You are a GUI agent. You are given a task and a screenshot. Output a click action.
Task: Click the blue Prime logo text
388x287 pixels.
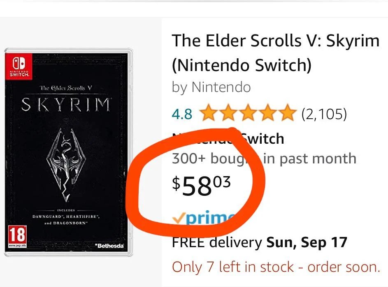(210, 218)
